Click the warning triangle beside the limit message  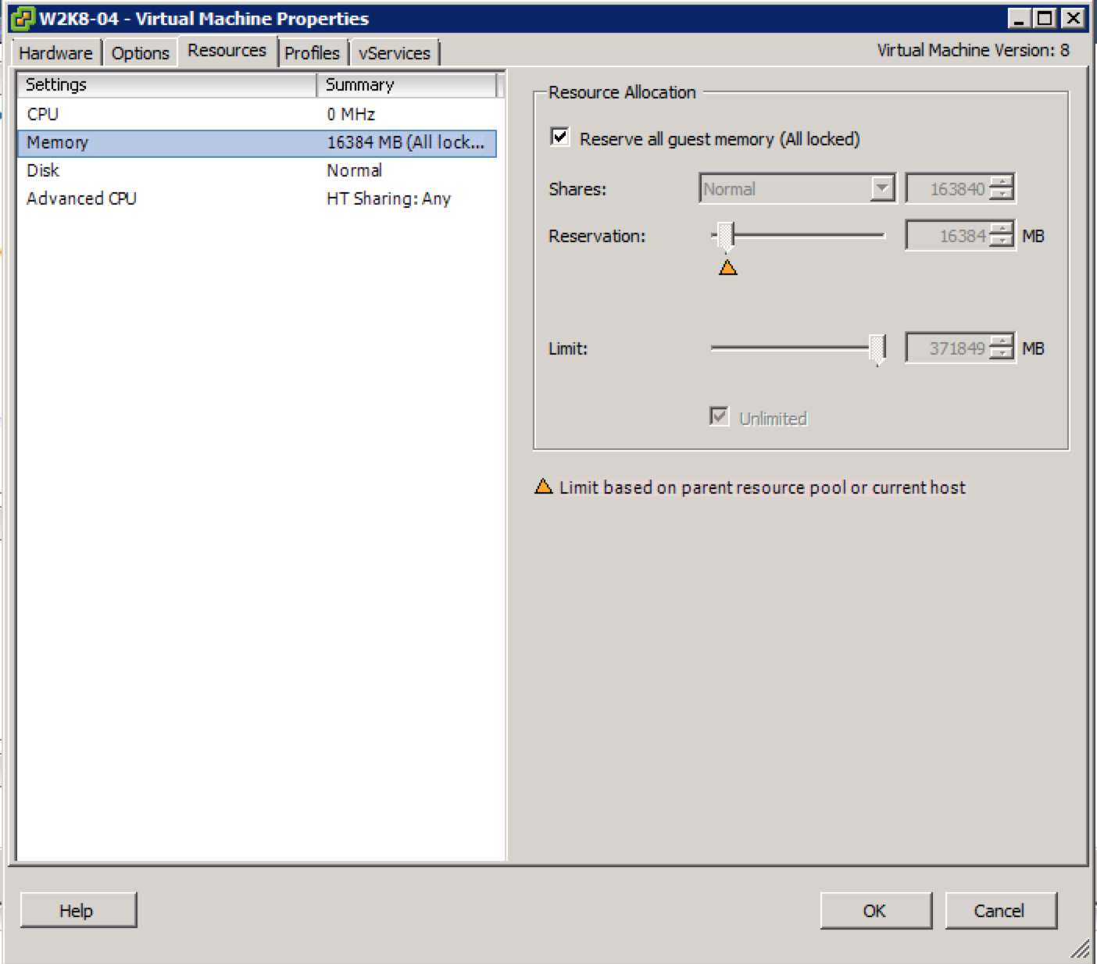(543, 486)
